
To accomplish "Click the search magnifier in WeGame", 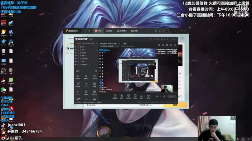I will (183, 38).
